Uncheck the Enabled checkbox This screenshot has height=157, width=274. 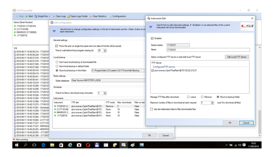153,38
